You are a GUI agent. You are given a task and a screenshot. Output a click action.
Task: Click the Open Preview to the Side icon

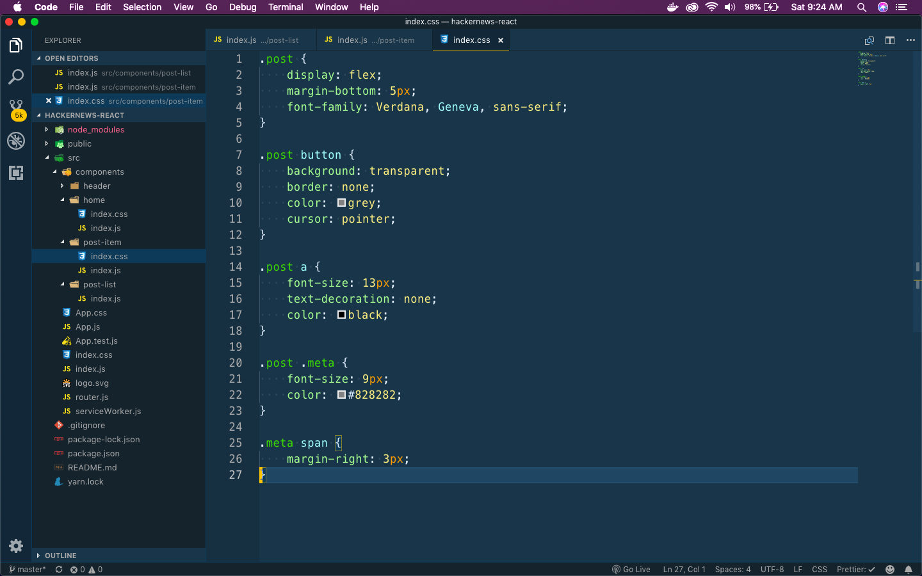[869, 40]
